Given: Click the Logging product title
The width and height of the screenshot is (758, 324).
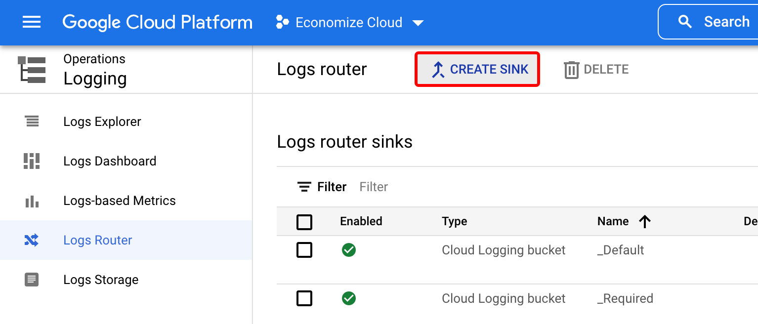Looking at the screenshot, I should tap(95, 79).
